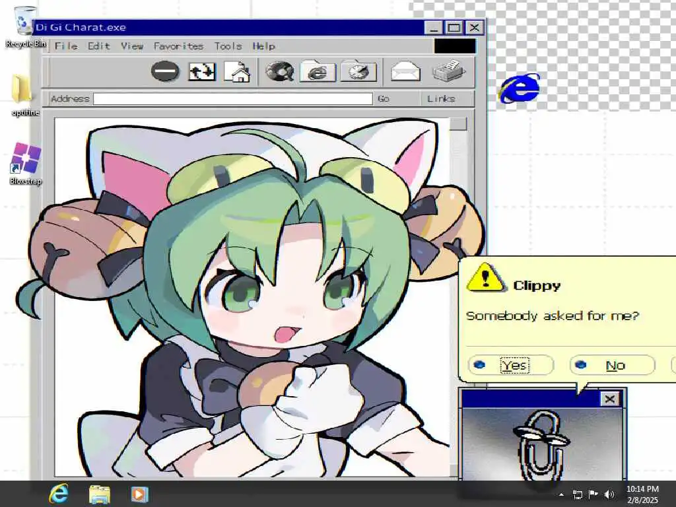Click the black throbber box in the menu bar
Image resolution: width=676 pixels, height=507 pixels.
455,46
